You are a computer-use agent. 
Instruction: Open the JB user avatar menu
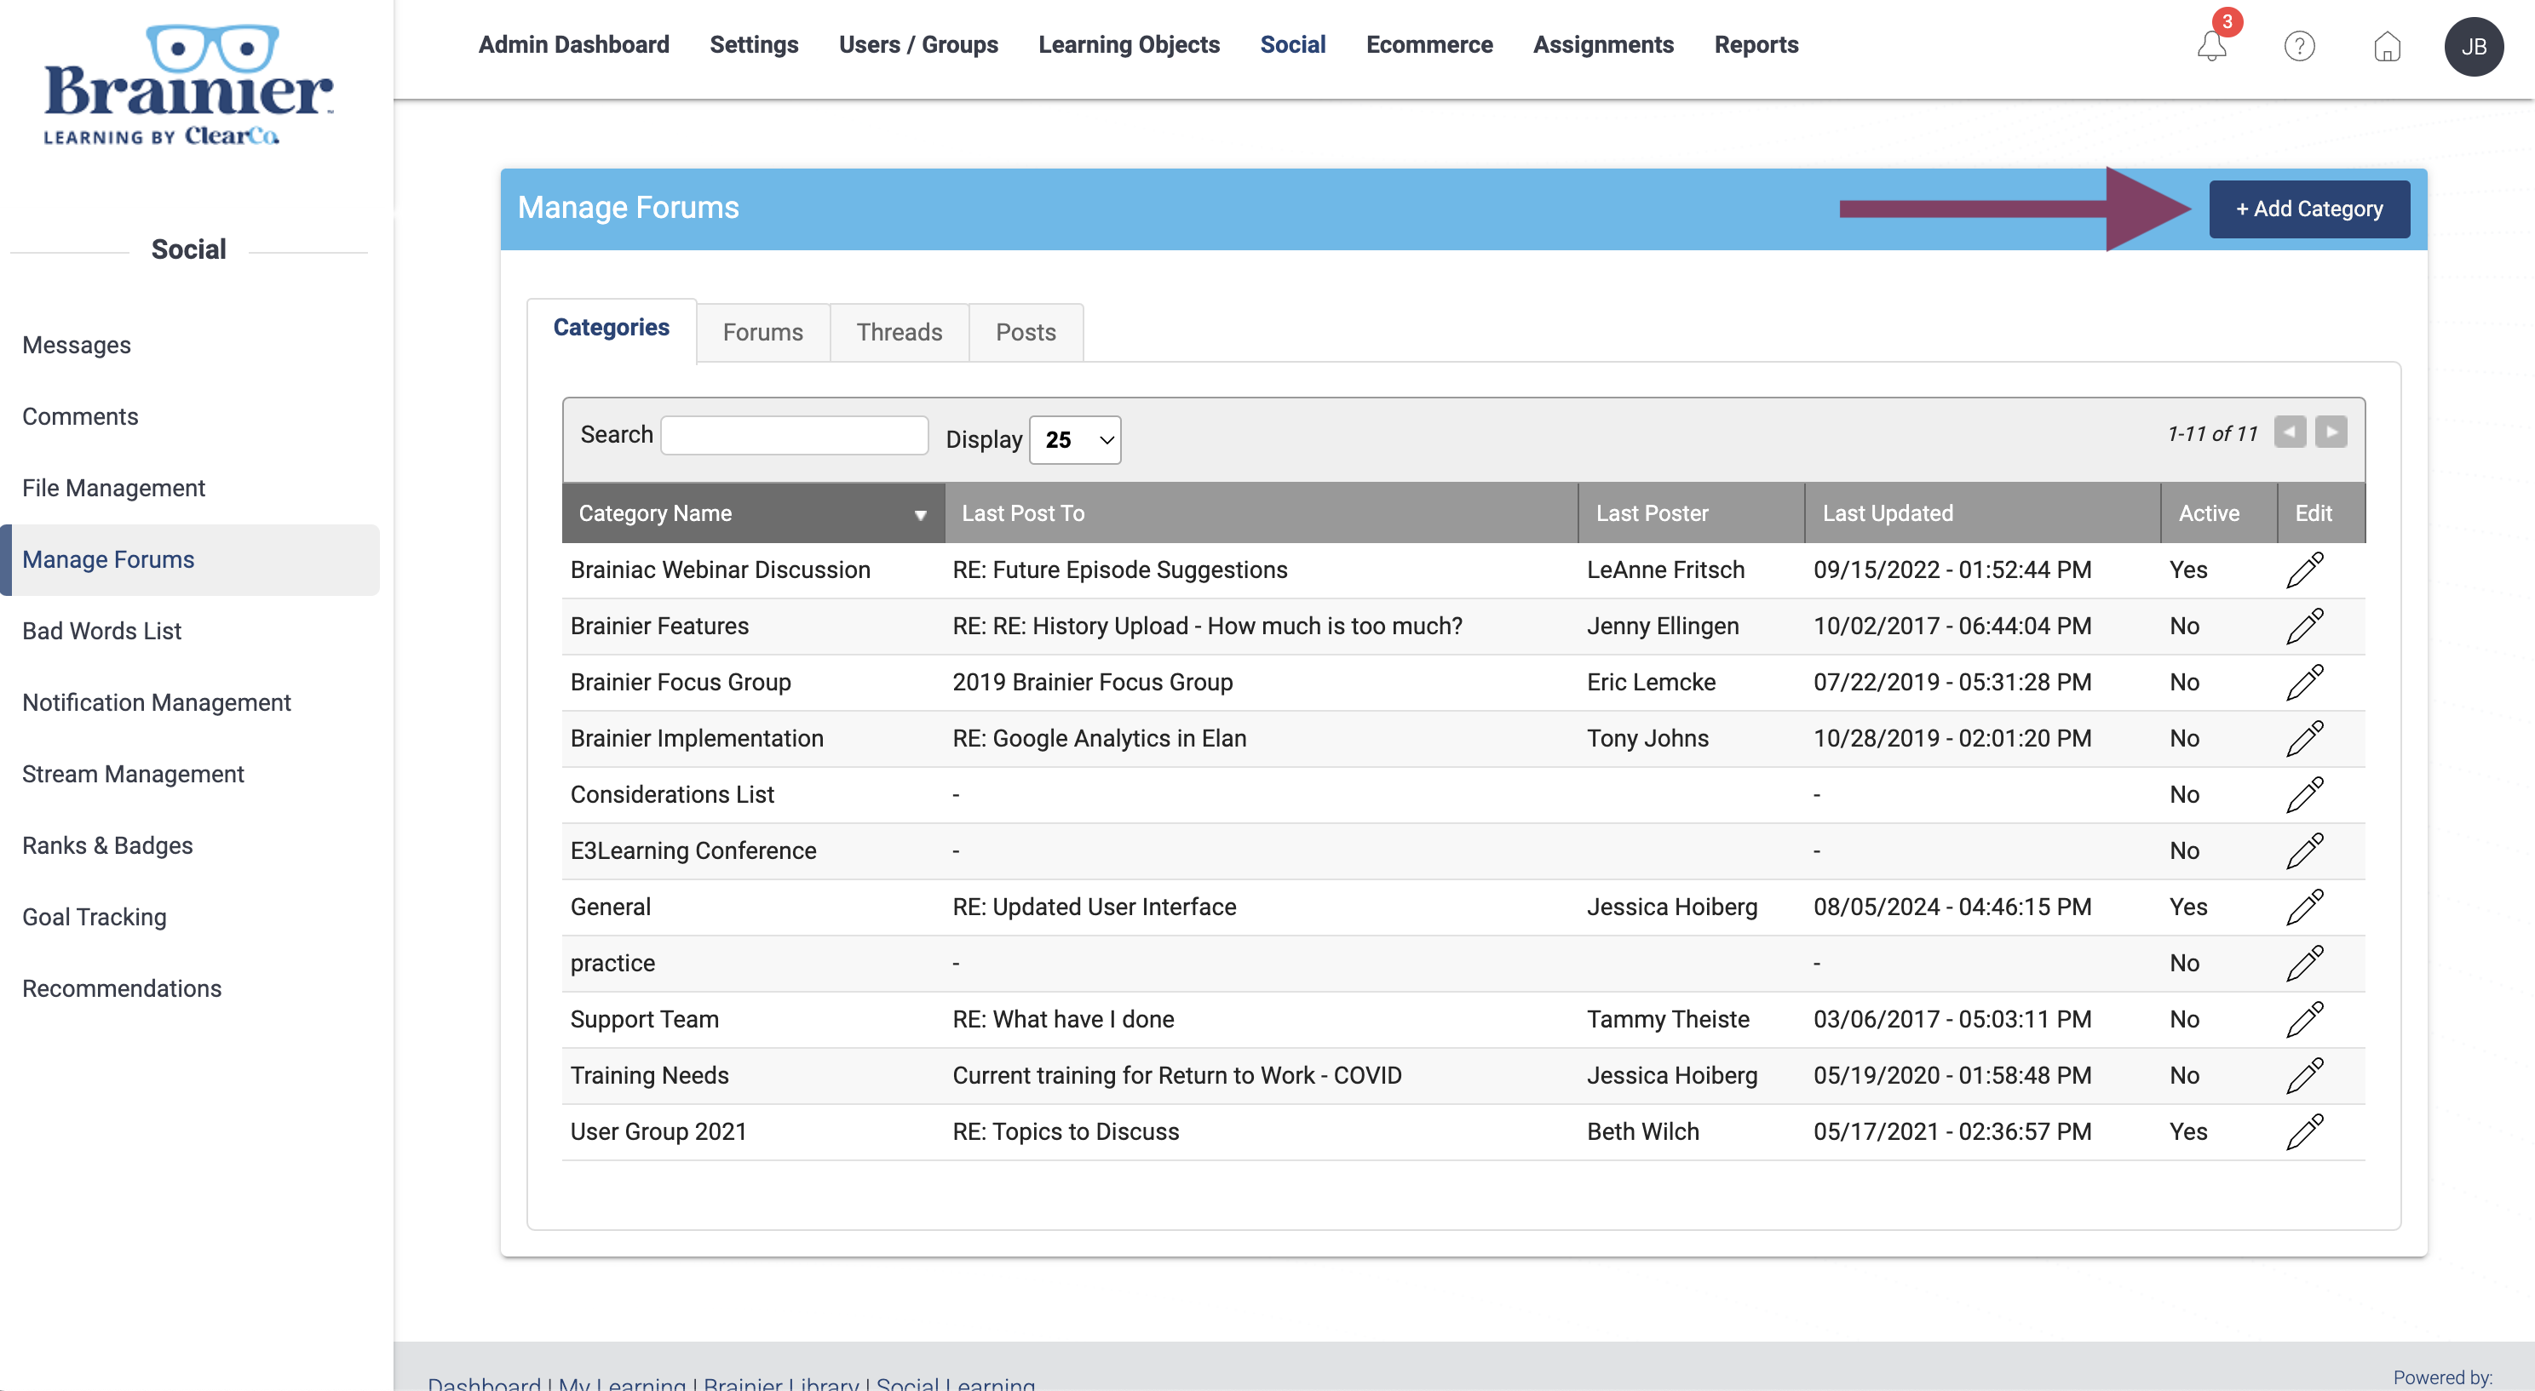(2473, 46)
